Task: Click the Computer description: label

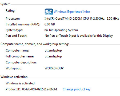Action: coord(21,62)
